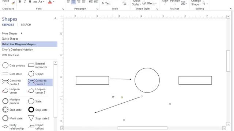Click the Format Painter brush icon
The height and width of the screenshot is (131, 234).
(13, 3)
